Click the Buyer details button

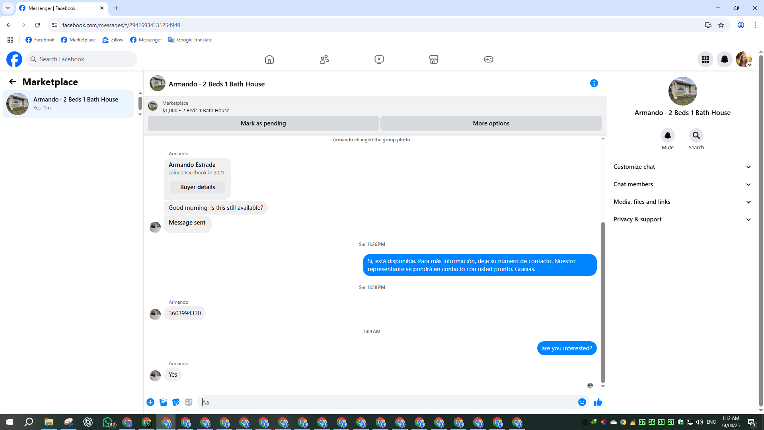pos(197,187)
